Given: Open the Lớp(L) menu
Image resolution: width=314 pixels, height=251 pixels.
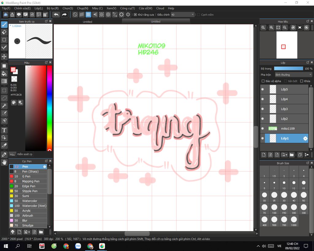Looking at the screenshot, I should [39, 8].
